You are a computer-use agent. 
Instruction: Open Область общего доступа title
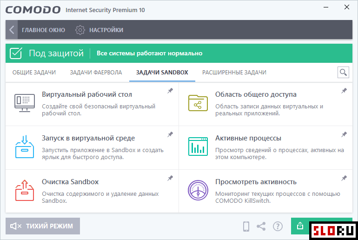256,94
